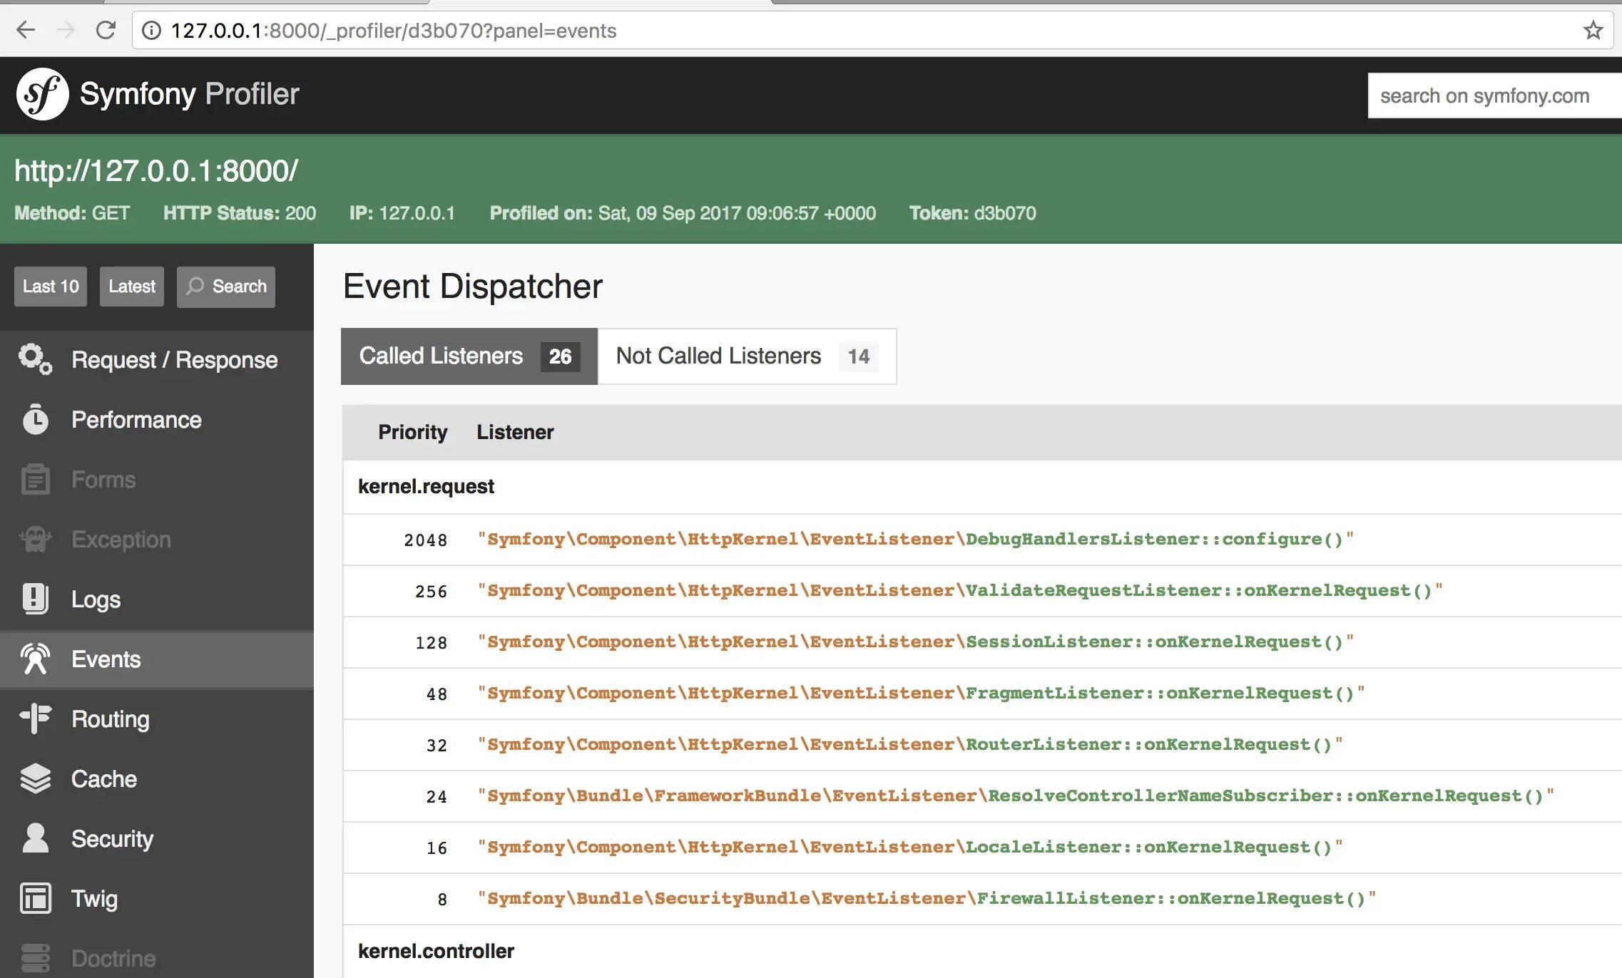Click the Request / Response gears icon

(x=35, y=359)
